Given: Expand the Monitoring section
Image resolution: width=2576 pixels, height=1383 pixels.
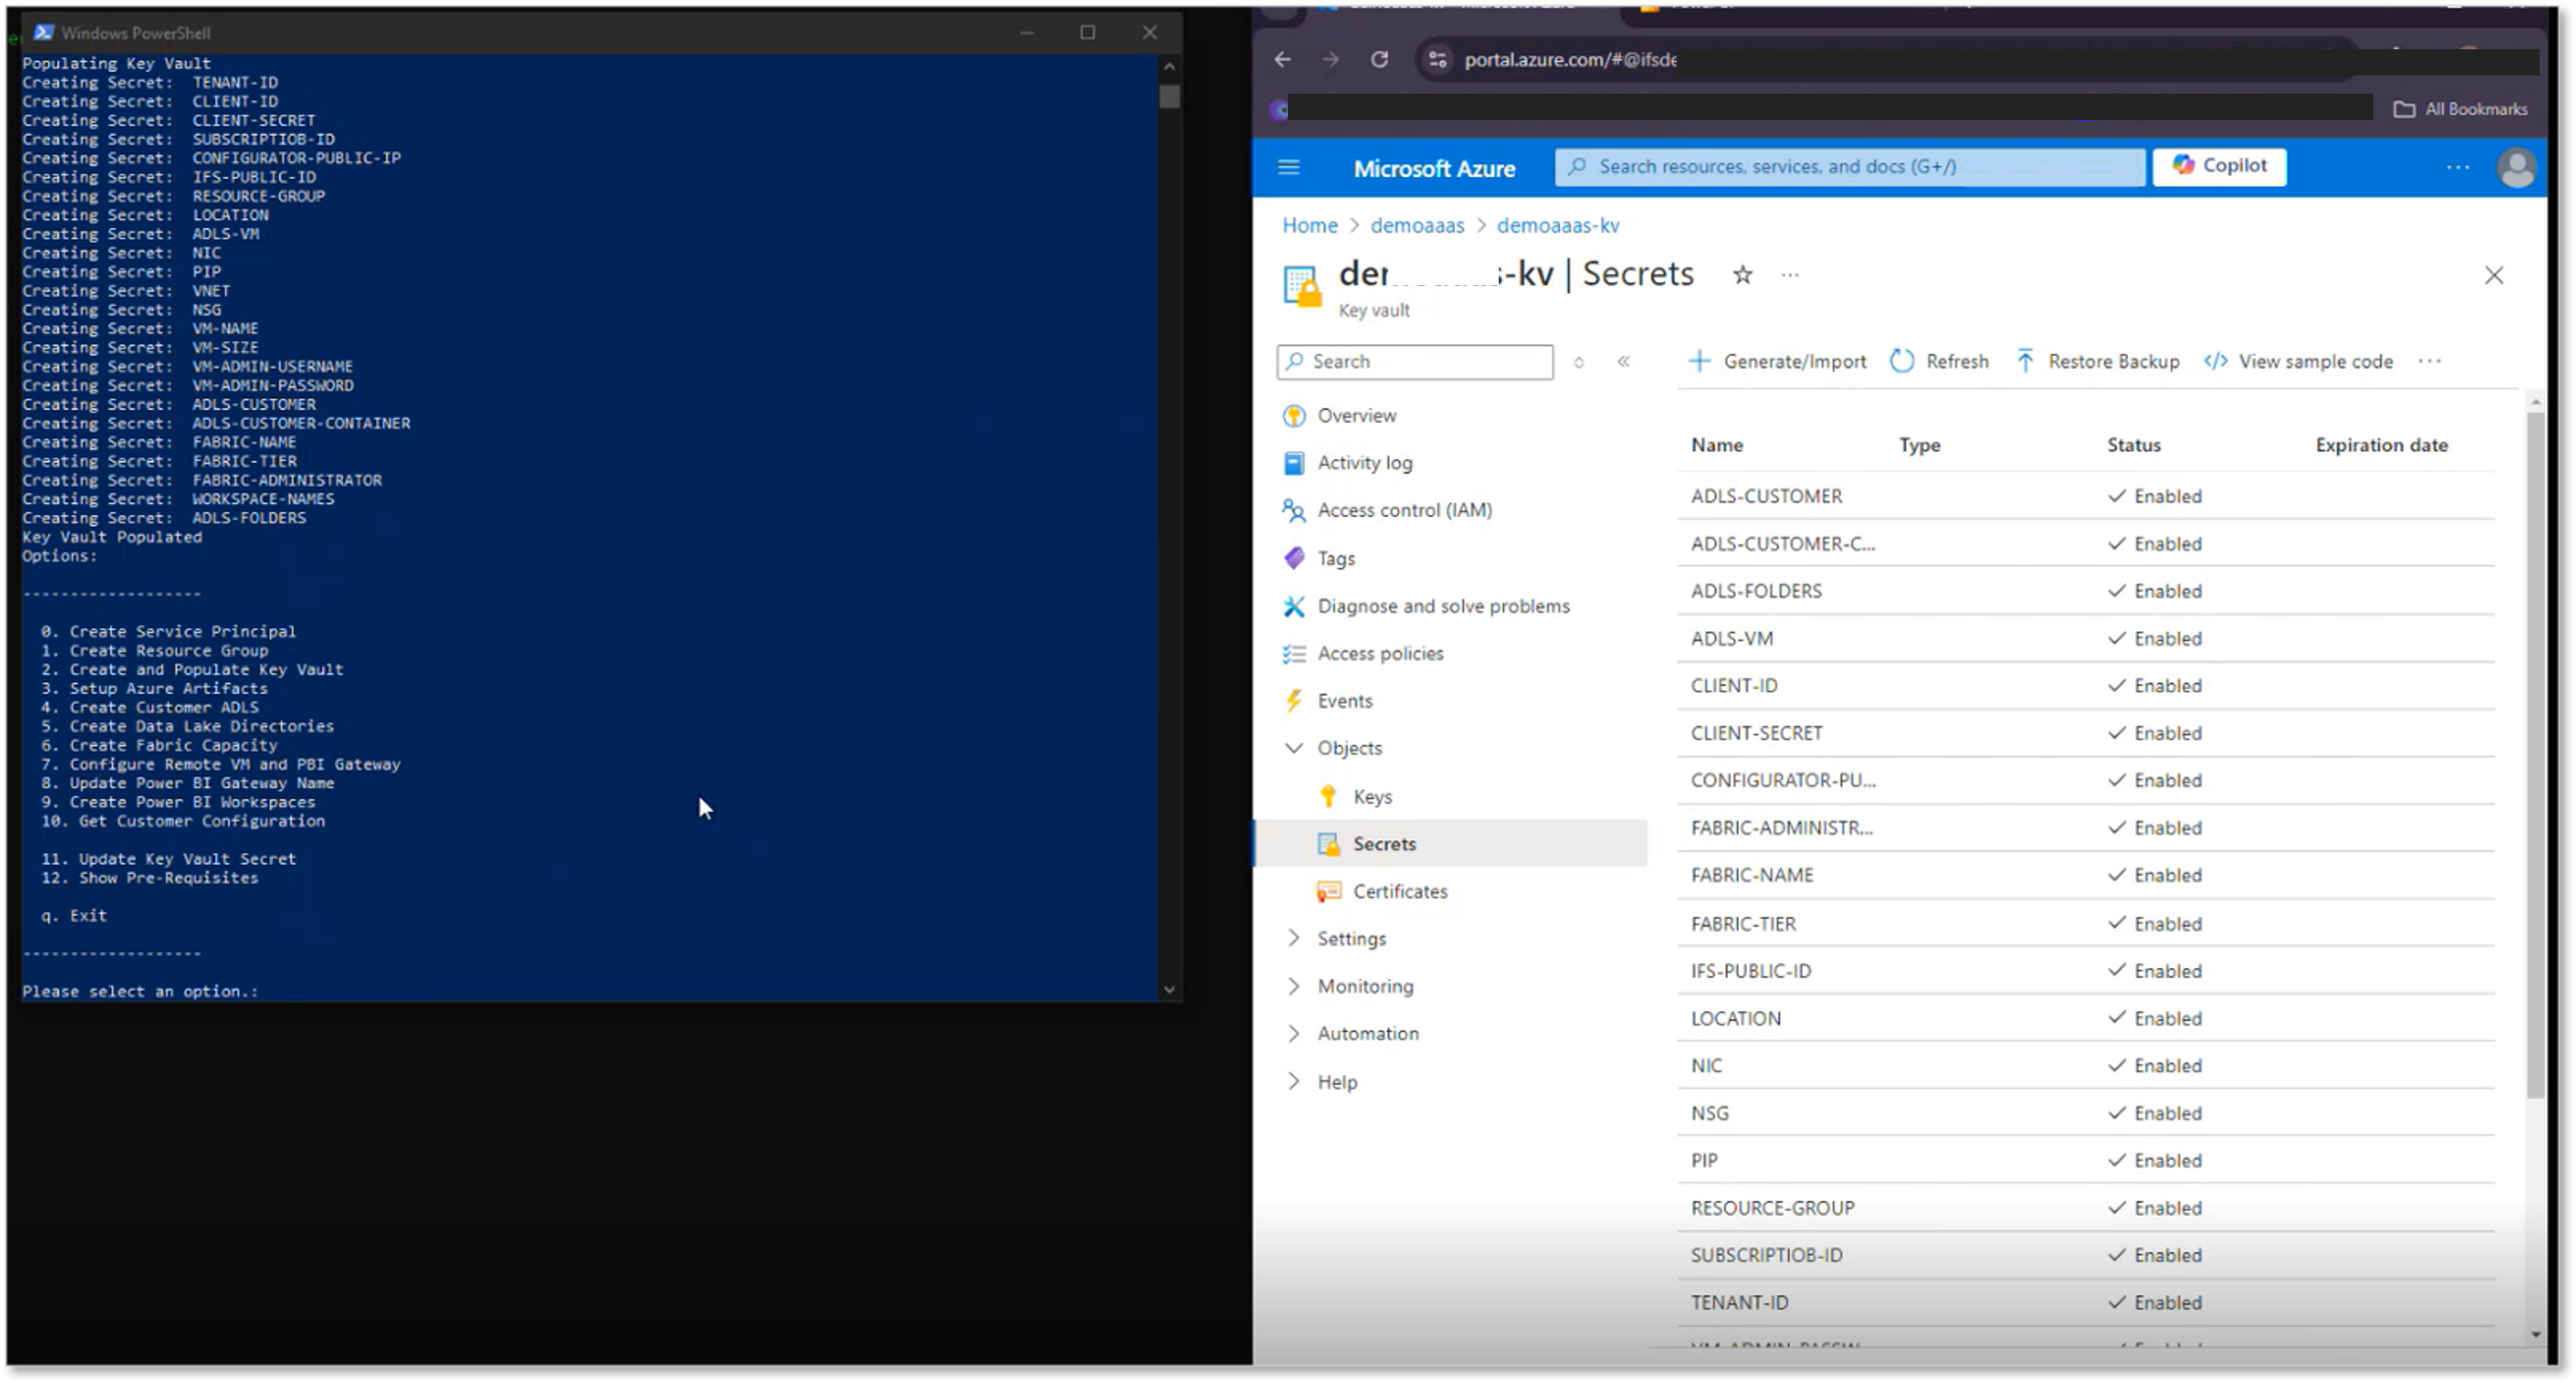Looking at the screenshot, I should [x=1294, y=986].
